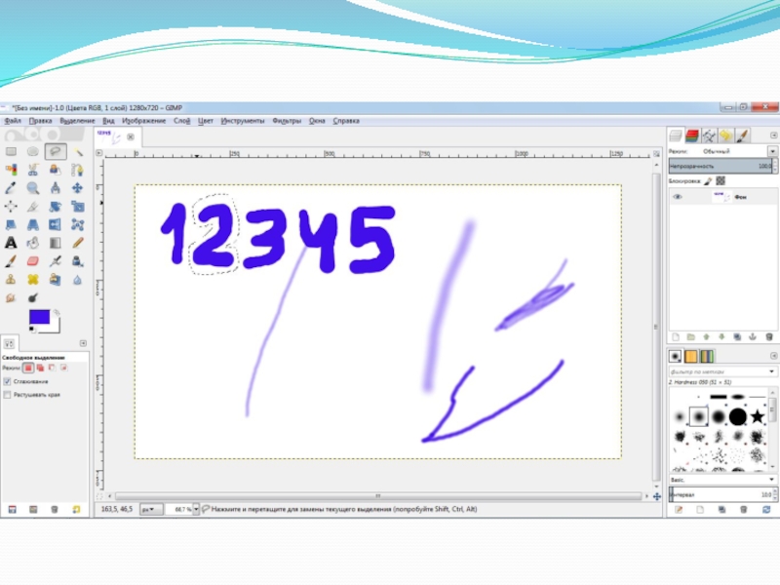Select the Perspective tool
The image size is (780, 585).
[33, 225]
